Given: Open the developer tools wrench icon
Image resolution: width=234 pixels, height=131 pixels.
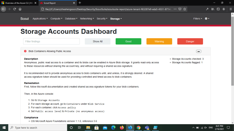Looking at the screenshot, I should 207,9.
